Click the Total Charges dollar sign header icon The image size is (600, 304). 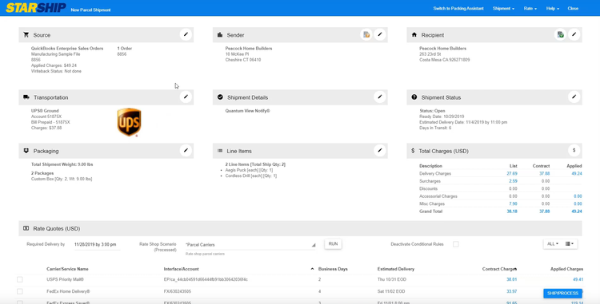tap(413, 151)
